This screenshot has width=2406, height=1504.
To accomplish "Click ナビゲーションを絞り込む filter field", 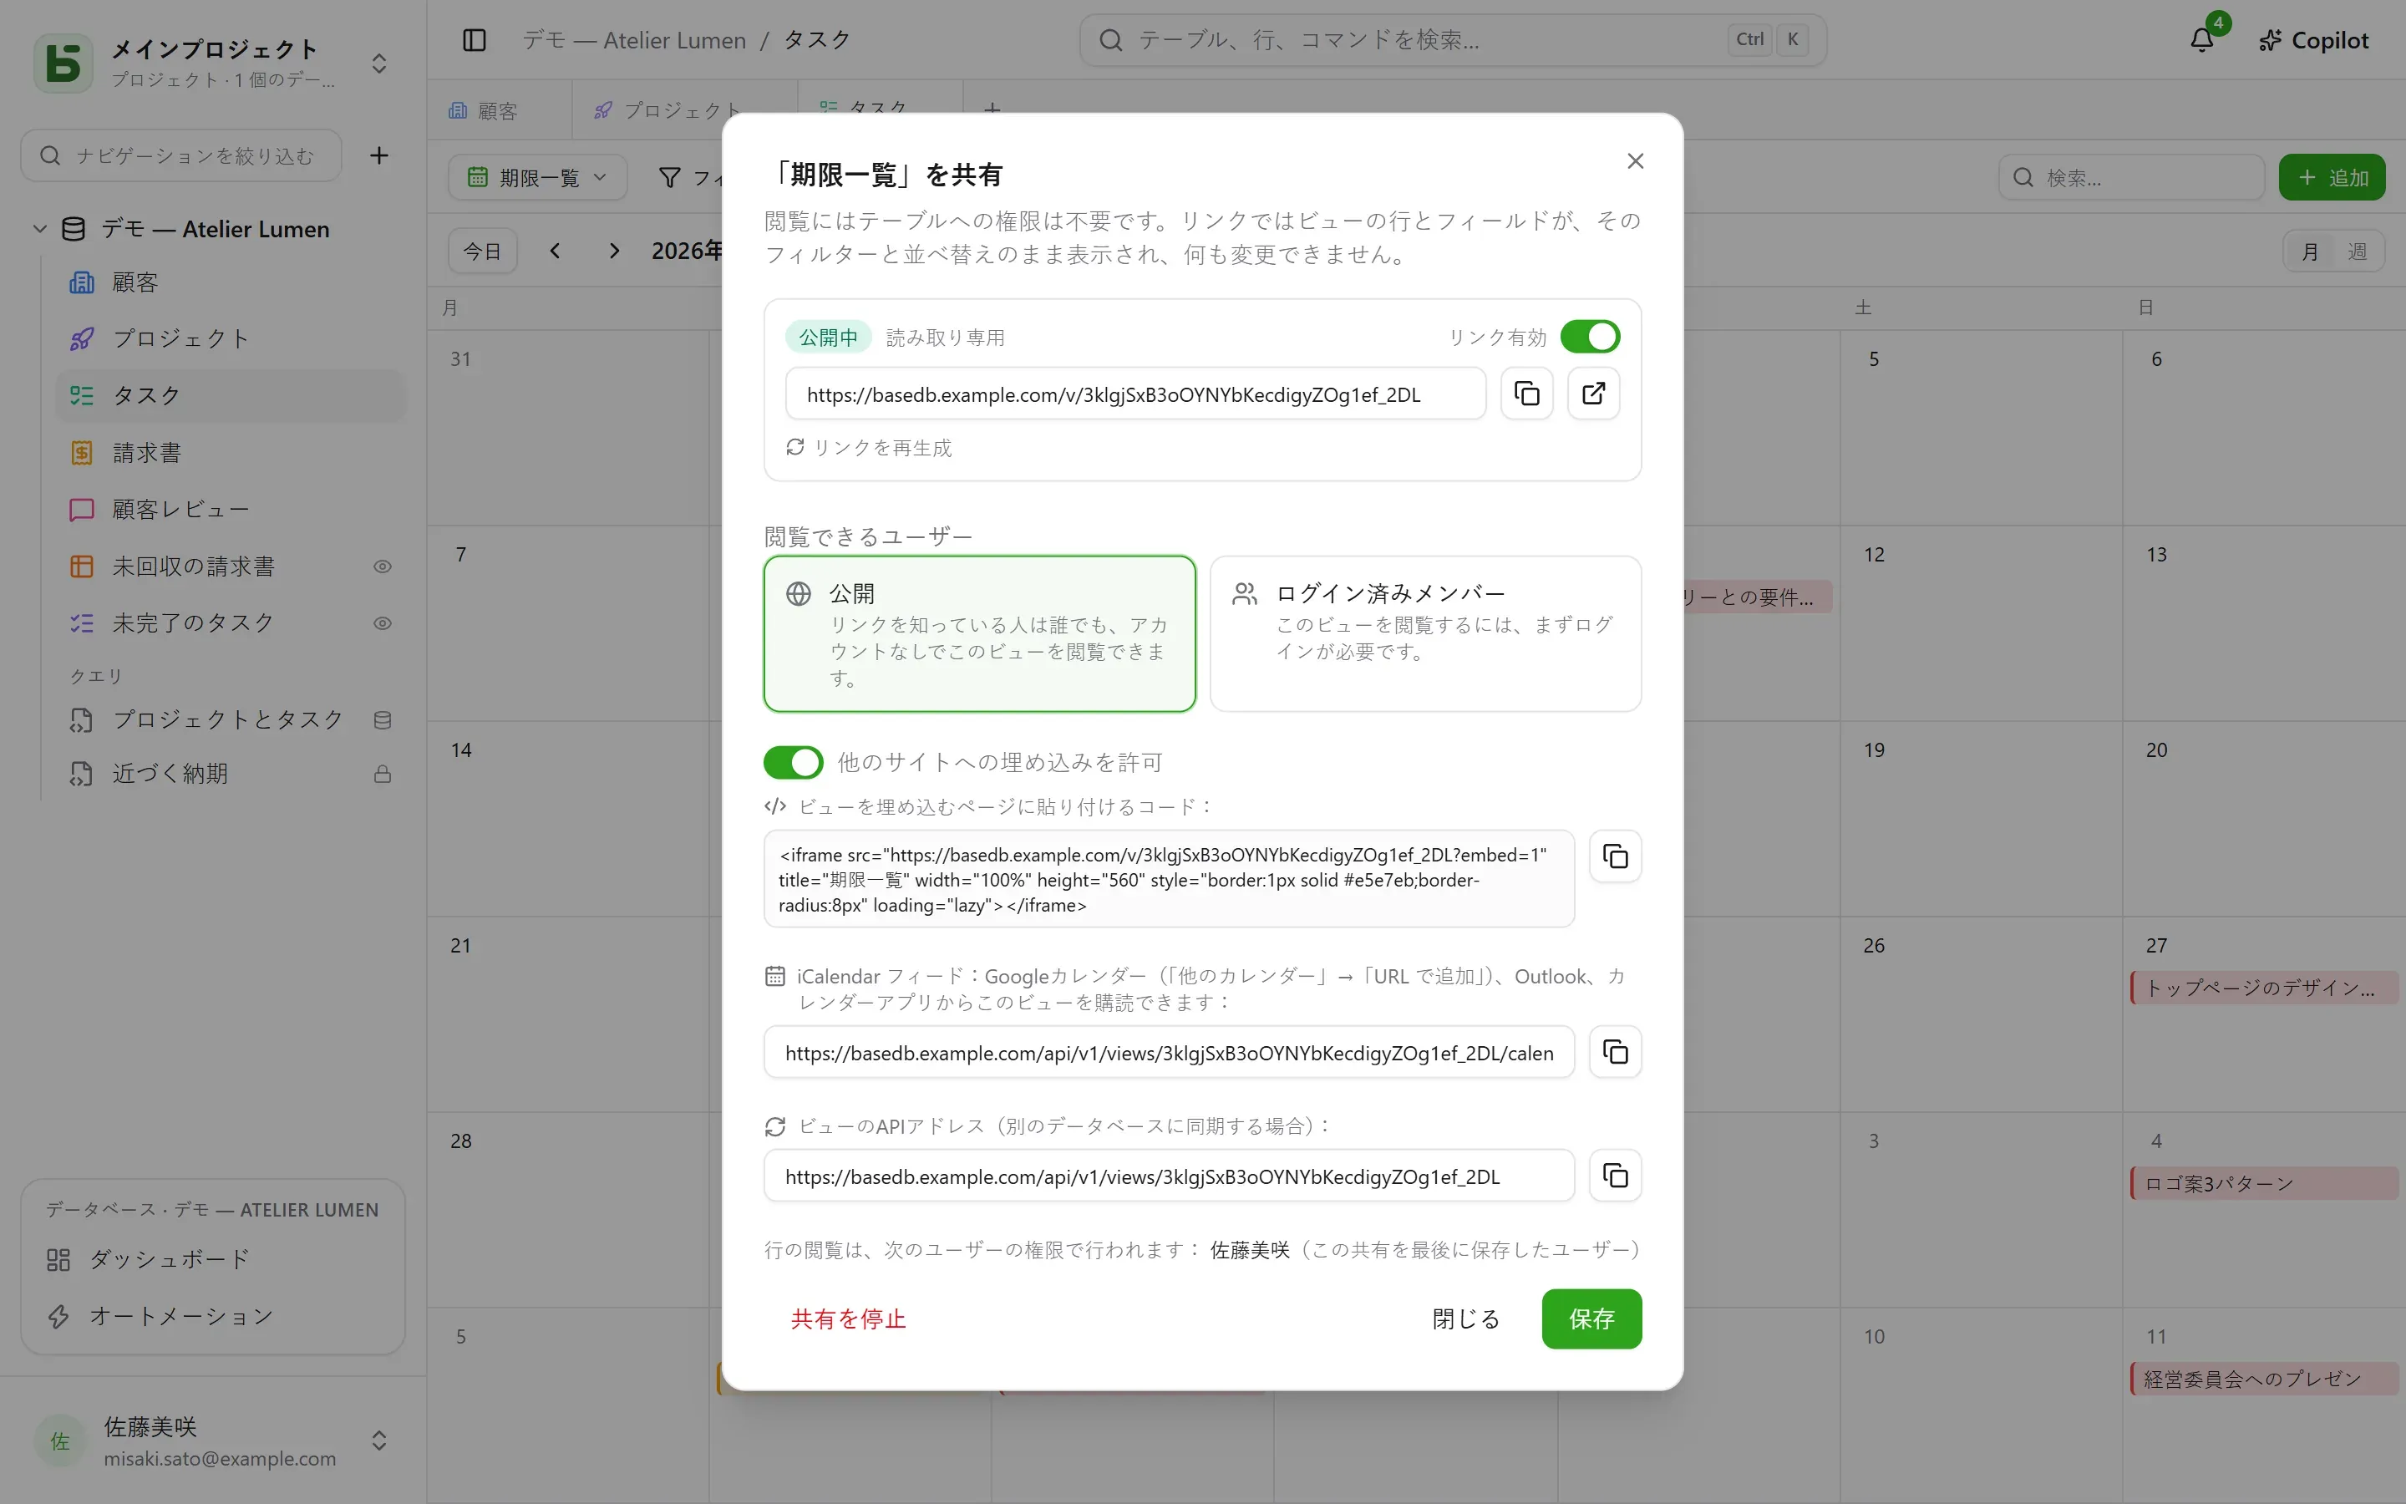I will [x=181, y=155].
